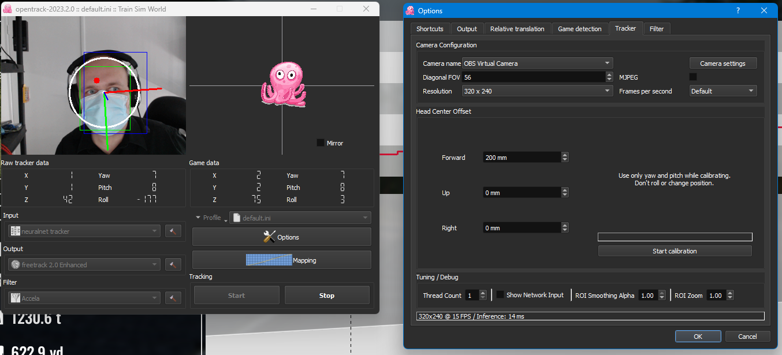Confirm the Options dialog with OK
Image resolution: width=782 pixels, height=355 pixels.
pos(698,337)
